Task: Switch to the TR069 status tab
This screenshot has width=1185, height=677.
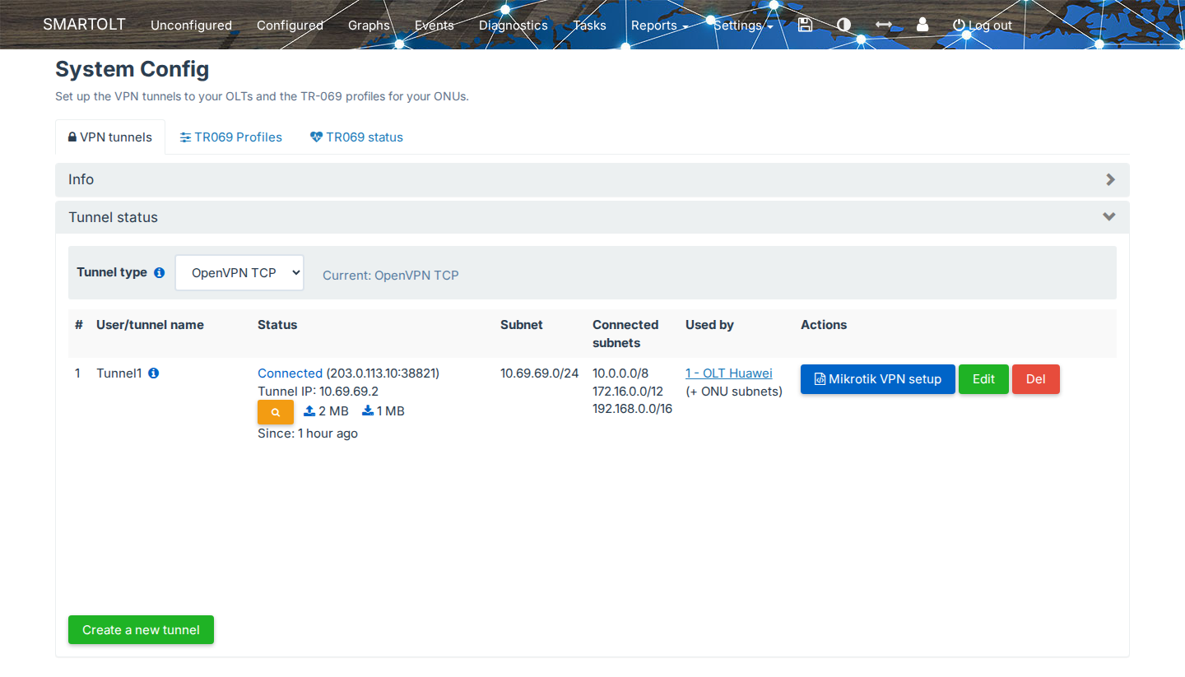Action: point(356,137)
